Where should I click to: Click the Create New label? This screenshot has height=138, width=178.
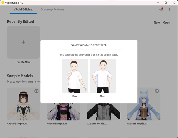[x=23, y=62]
